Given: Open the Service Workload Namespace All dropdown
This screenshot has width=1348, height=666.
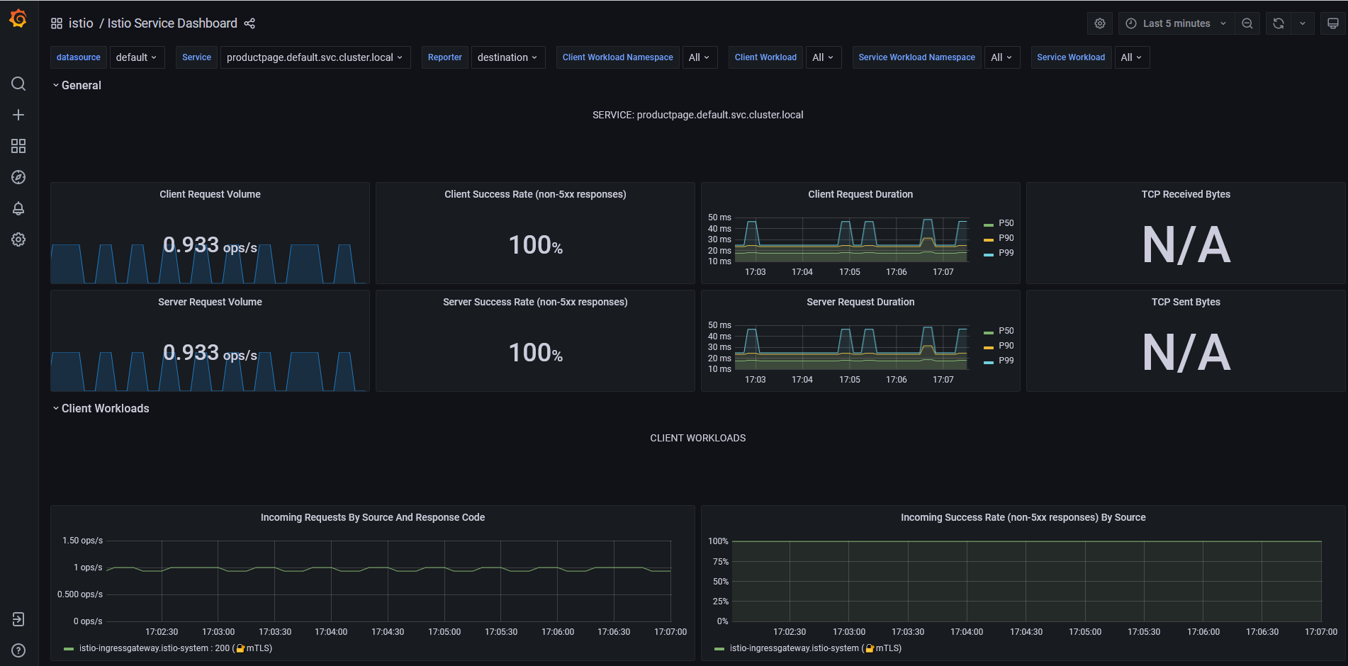Looking at the screenshot, I should (x=1002, y=57).
